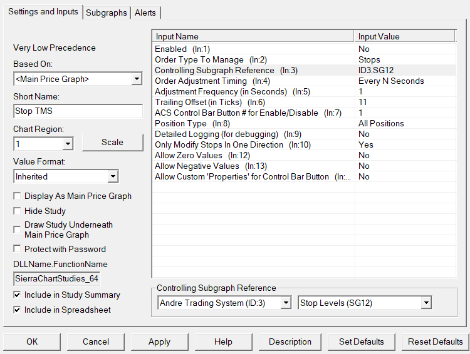Enable Display As Main Price Graph checkbox

(17, 196)
